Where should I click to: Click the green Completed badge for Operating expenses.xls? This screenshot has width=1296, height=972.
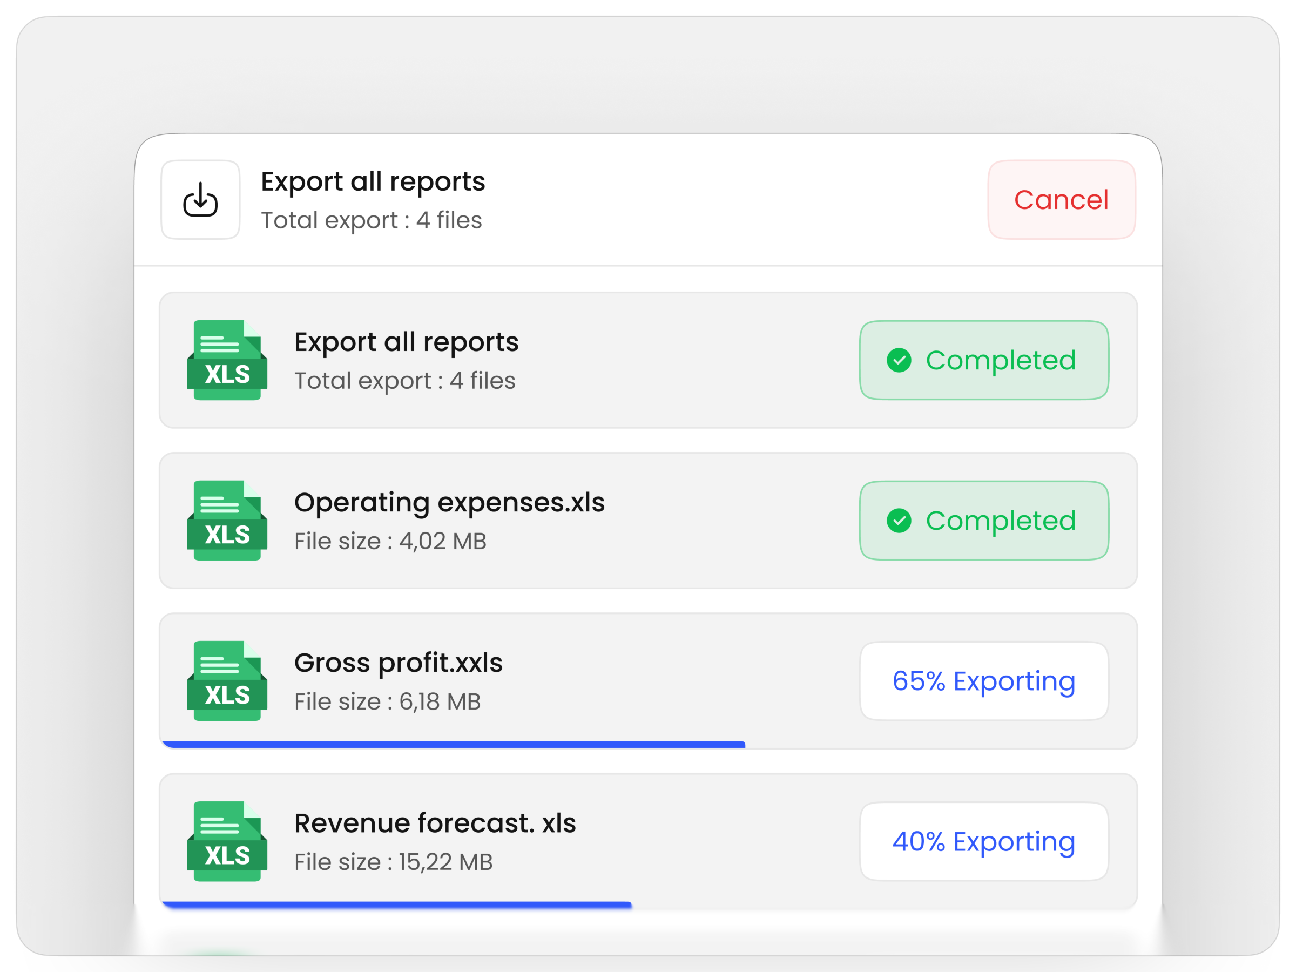(983, 520)
